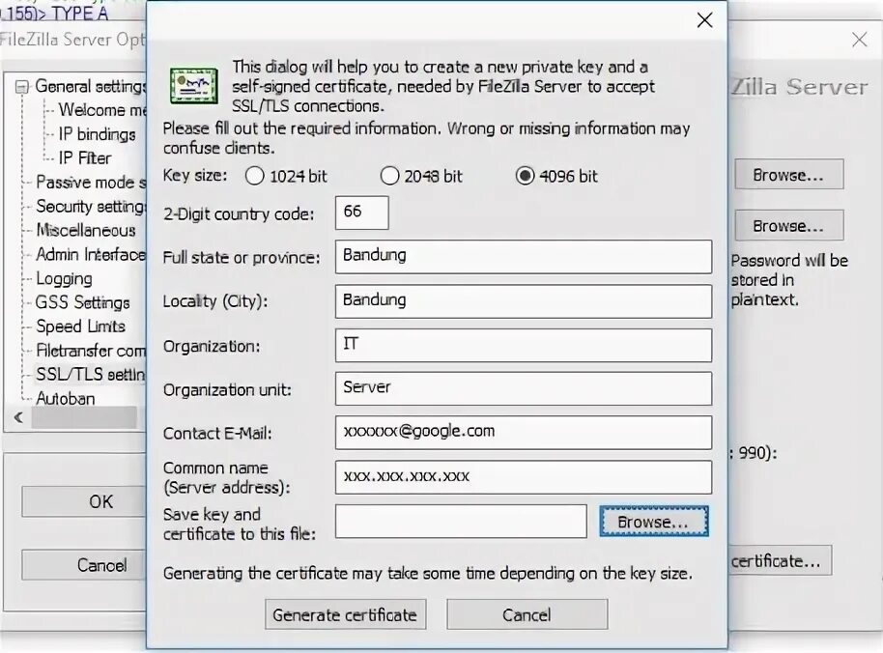The width and height of the screenshot is (883, 653).
Task: Close the FileZilla Server Options window
Action: coord(860,40)
